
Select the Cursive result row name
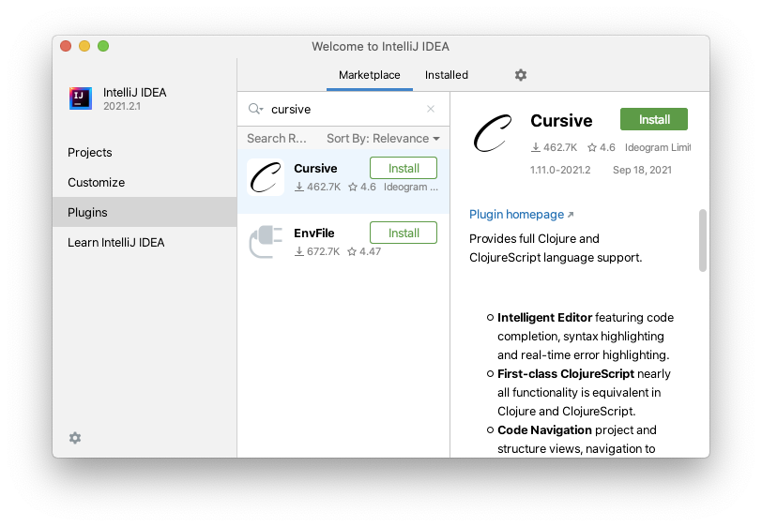click(315, 168)
